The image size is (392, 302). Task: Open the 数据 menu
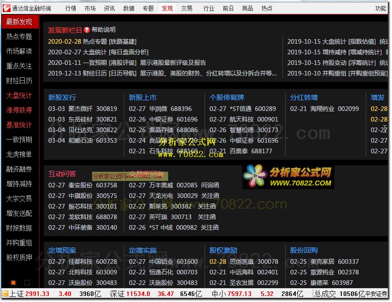coord(129,8)
